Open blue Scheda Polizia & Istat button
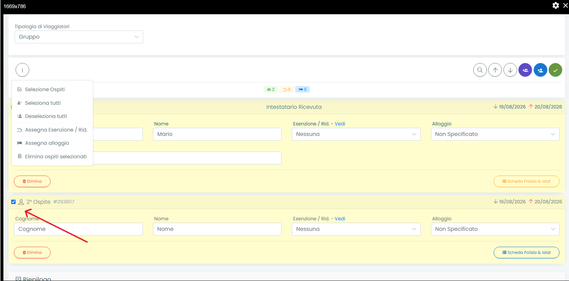The height and width of the screenshot is (281, 569). click(527, 253)
